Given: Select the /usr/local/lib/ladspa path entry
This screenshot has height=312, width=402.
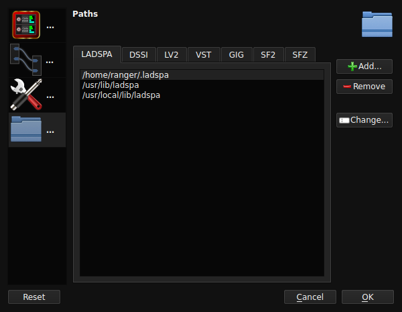Looking at the screenshot, I should (202, 95).
